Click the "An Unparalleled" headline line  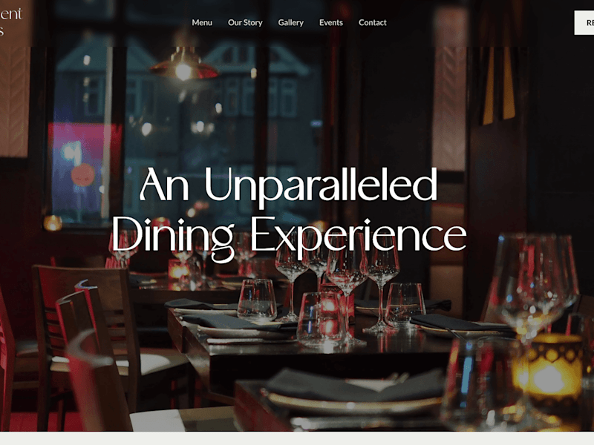pos(289,185)
